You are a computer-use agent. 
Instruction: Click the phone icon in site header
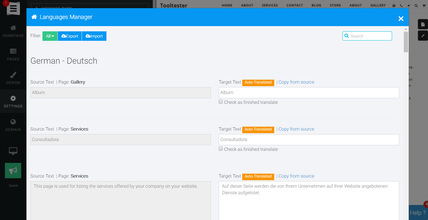(x=401, y=6)
